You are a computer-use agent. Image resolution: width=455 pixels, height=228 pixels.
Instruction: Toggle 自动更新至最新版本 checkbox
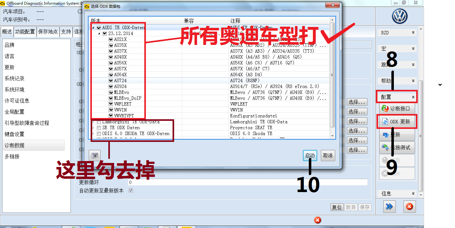click(131, 191)
